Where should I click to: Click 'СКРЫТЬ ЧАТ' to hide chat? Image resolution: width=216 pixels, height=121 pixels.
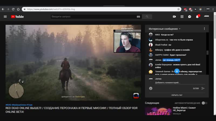tap(177, 95)
